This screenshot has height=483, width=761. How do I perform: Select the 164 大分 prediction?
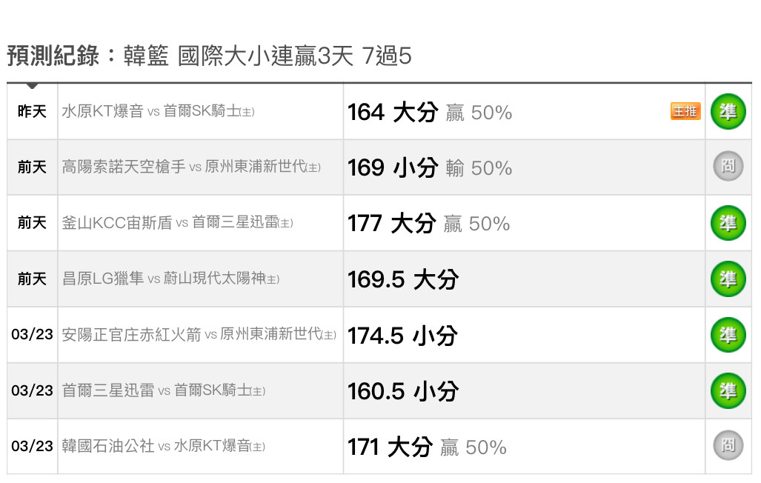pyautogui.click(x=393, y=112)
